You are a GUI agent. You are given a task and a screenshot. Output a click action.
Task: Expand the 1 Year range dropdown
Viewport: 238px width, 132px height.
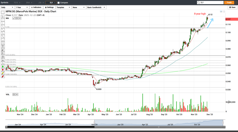[x=22, y=7]
